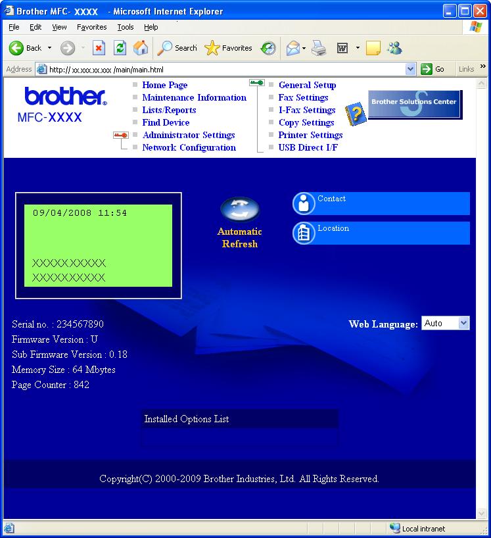The image size is (491, 538).
Task: Open the USB Direct I/F link
Action: click(308, 147)
